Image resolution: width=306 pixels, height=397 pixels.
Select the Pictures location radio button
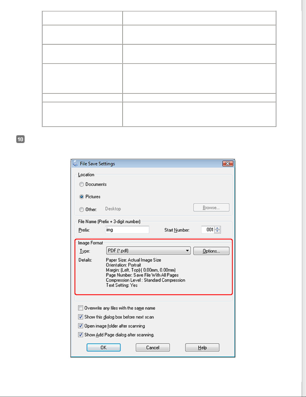tap(81, 197)
